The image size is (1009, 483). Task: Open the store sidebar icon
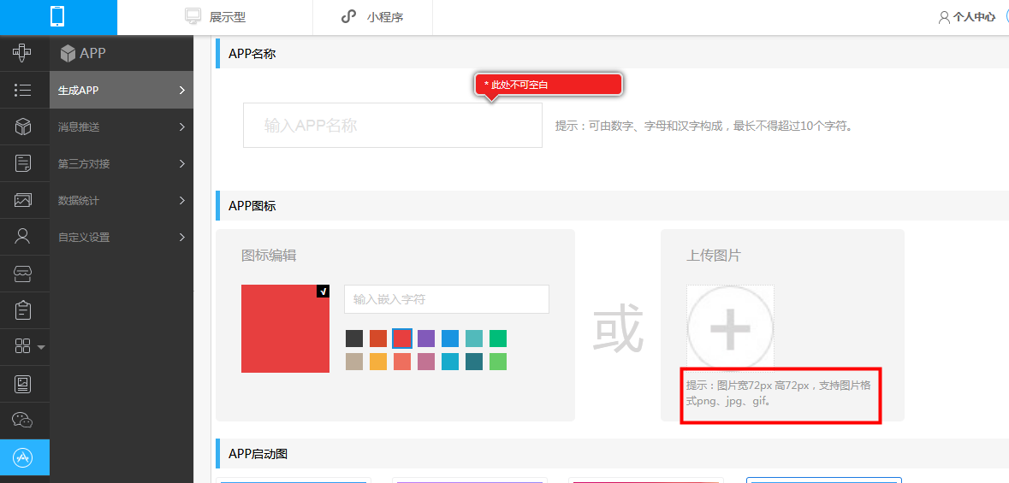(x=23, y=274)
